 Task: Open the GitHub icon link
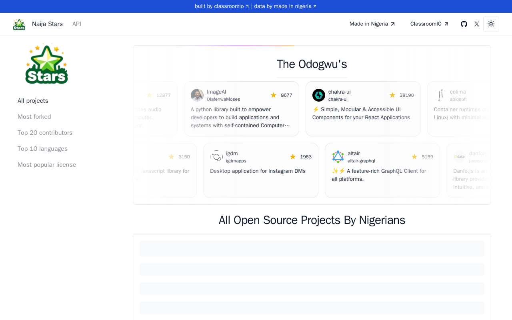tap(464, 24)
